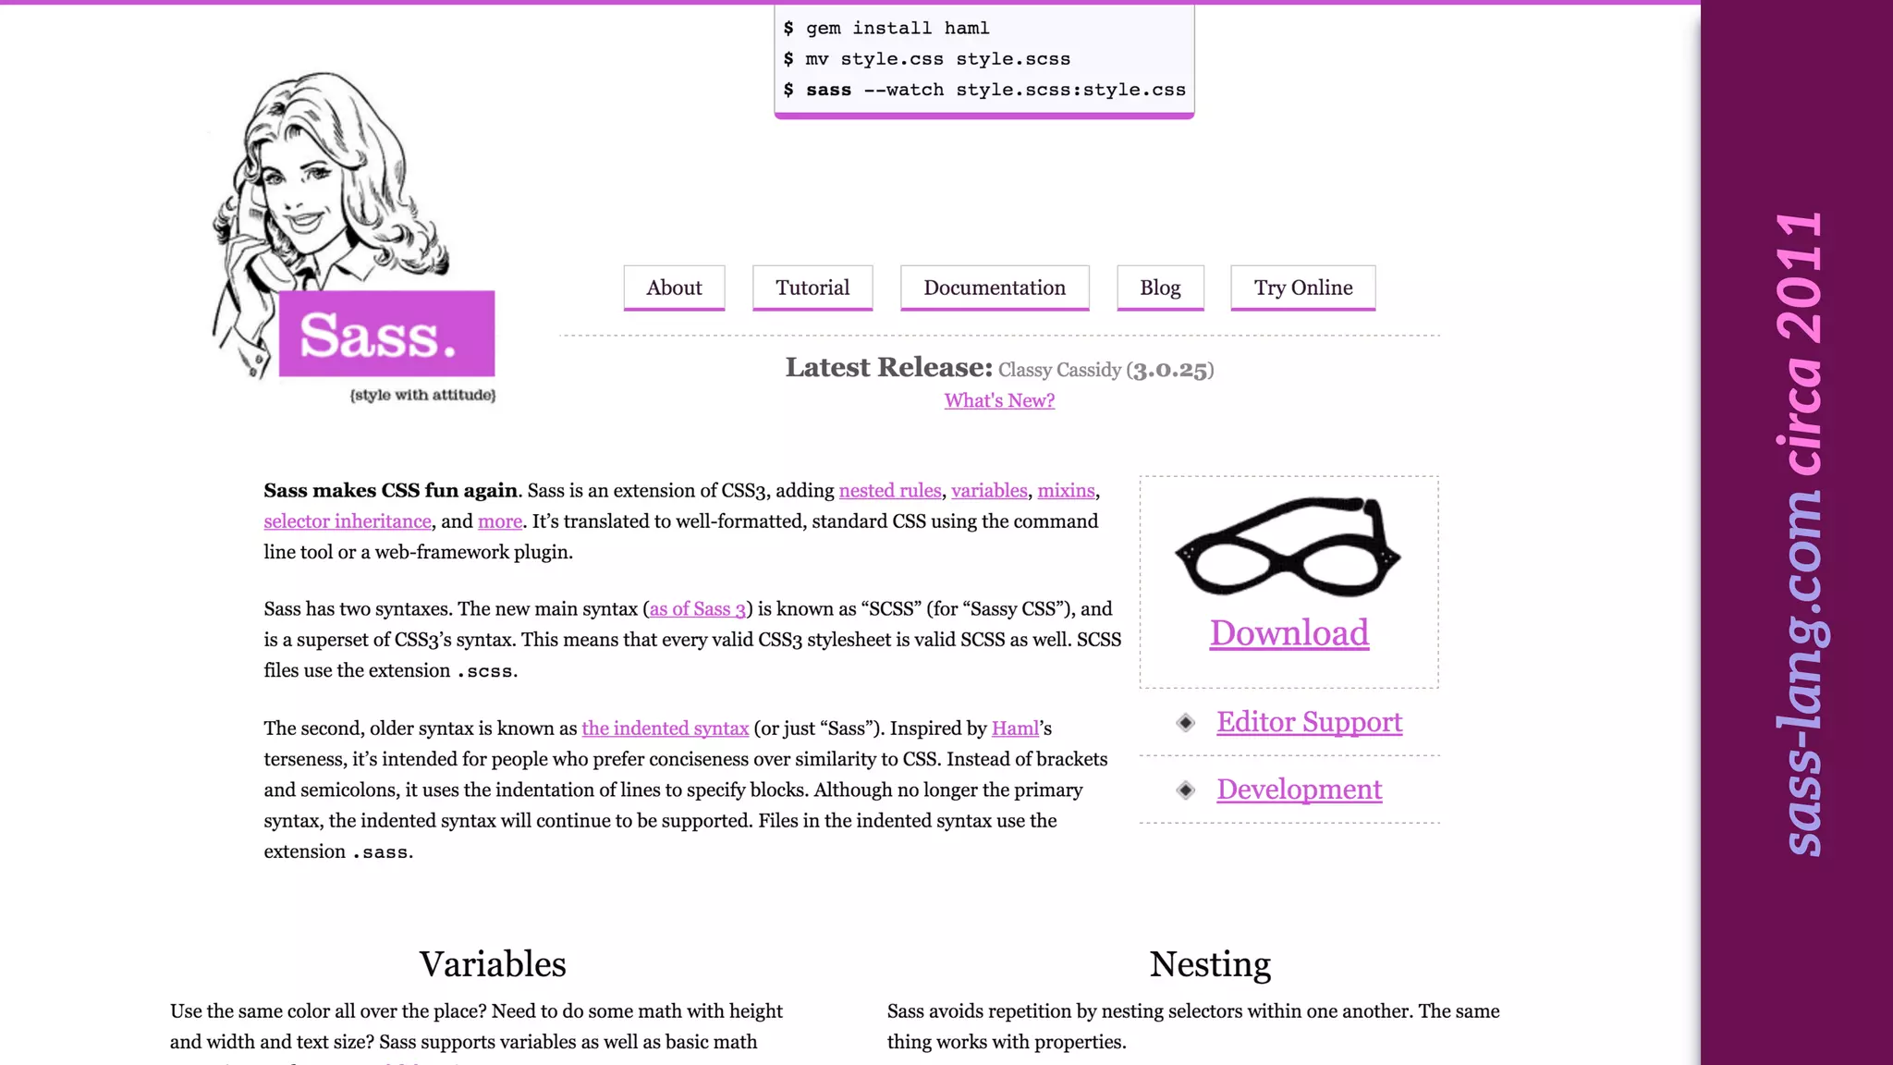Viewport: 1893px width, 1065px height.
Task: Click the large Download link
Action: point(1288,633)
